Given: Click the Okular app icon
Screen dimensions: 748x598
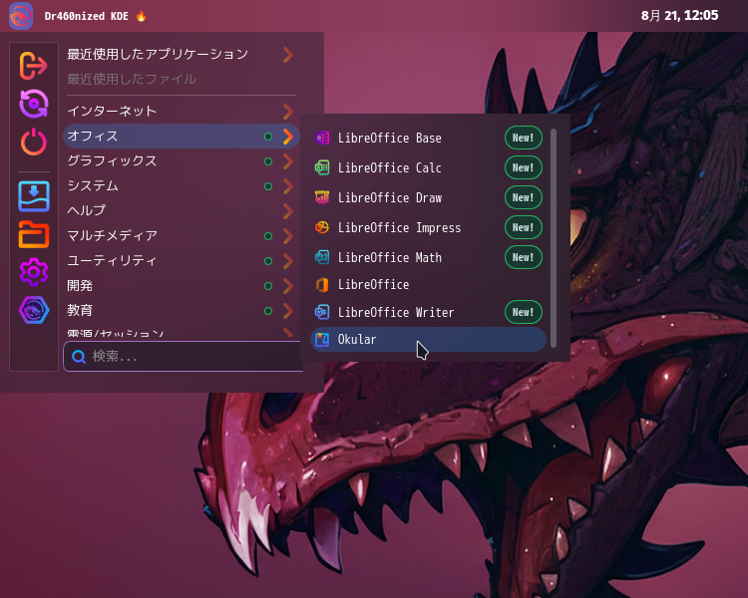Looking at the screenshot, I should [x=322, y=340].
